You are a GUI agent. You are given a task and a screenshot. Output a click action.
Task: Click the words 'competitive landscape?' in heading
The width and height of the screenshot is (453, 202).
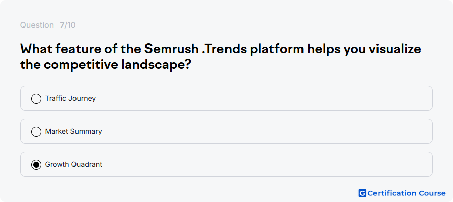117,65
